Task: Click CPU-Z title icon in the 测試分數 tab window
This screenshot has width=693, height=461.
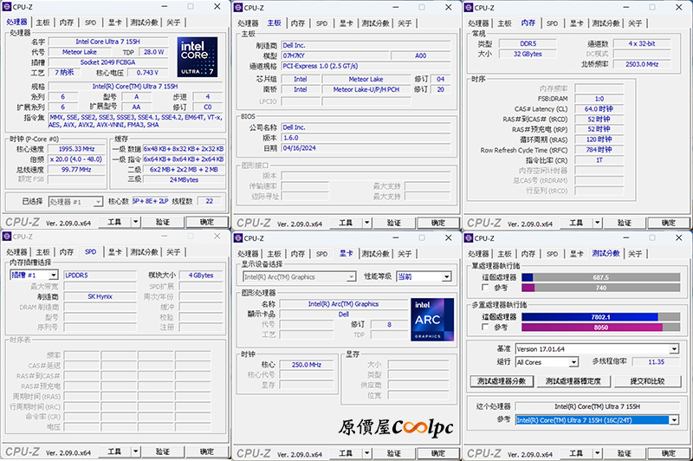Action: coord(469,237)
